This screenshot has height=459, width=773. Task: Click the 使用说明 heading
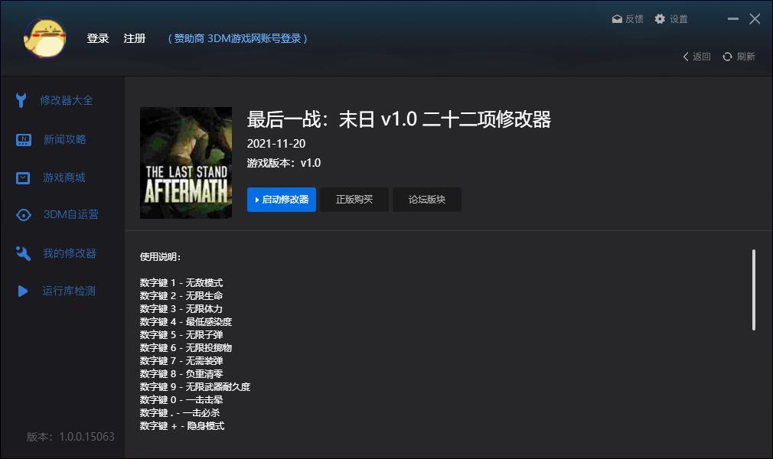160,257
